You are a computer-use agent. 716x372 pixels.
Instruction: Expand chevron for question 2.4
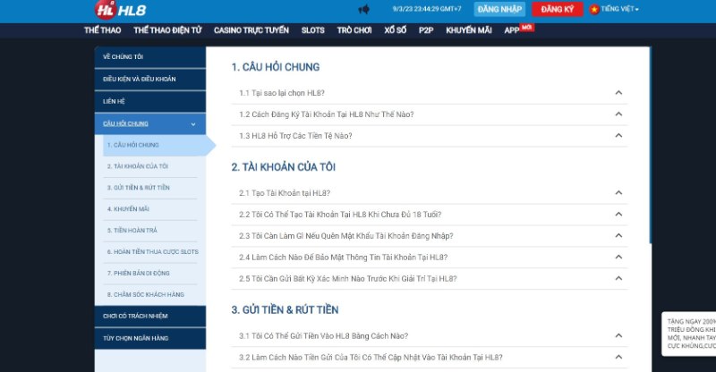618,257
